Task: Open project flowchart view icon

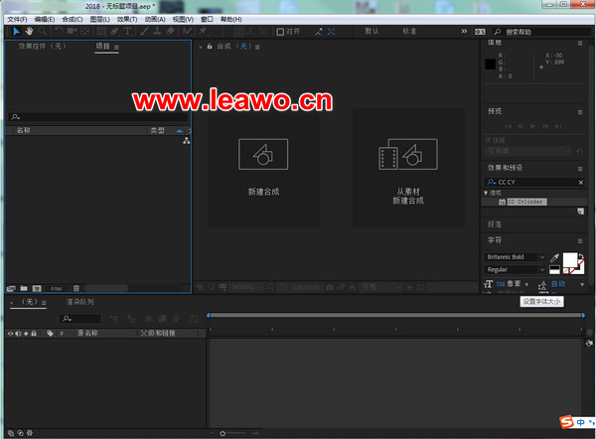Action: (187, 141)
